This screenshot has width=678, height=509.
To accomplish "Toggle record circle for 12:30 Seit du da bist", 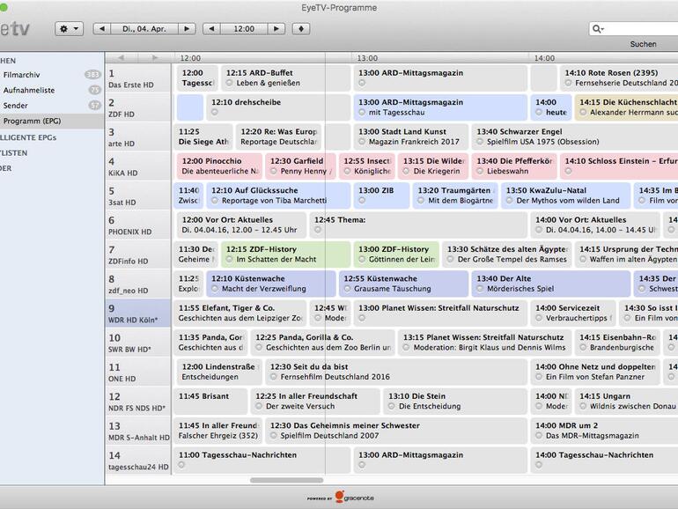I will (x=273, y=377).
